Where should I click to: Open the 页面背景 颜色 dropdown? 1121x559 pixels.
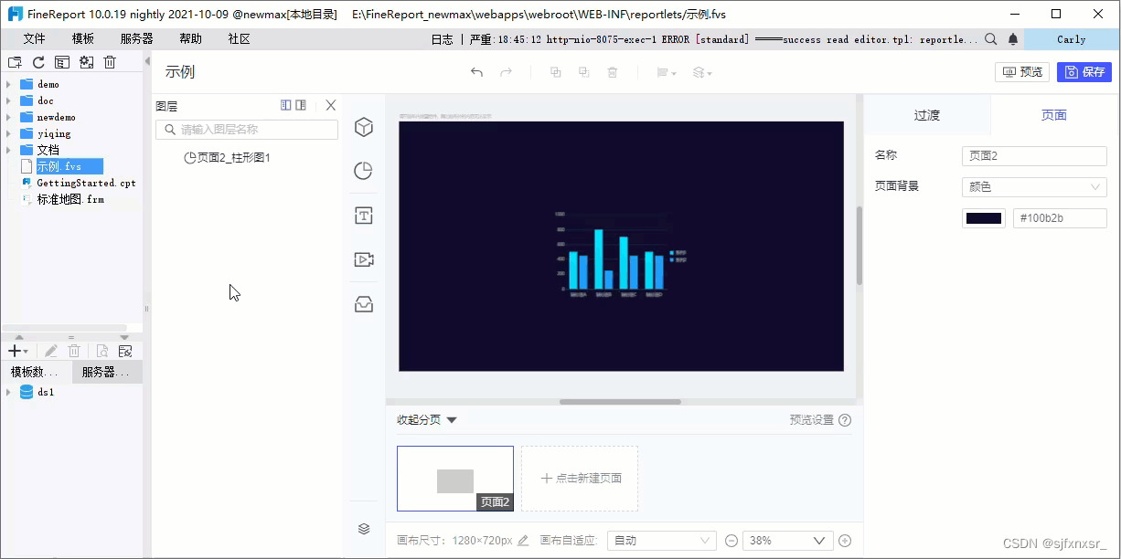pyautogui.click(x=1034, y=186)
